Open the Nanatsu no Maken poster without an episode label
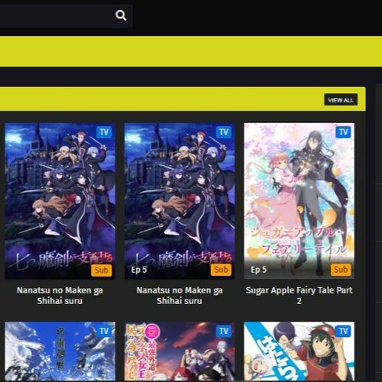Image resolution: width=382 pixels, height=382 pixels. click(60, 201)
